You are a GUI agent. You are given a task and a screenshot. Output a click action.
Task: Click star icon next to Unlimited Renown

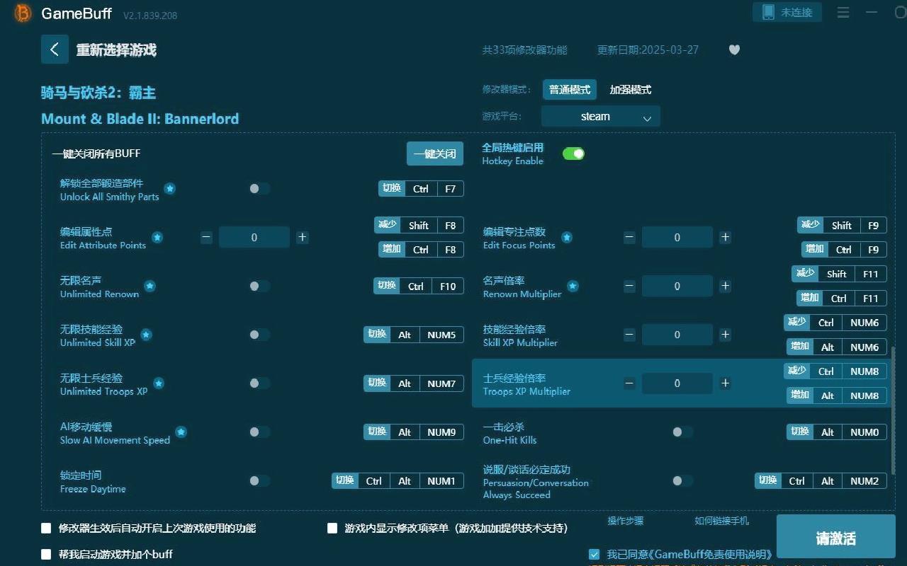pos(150,286)
